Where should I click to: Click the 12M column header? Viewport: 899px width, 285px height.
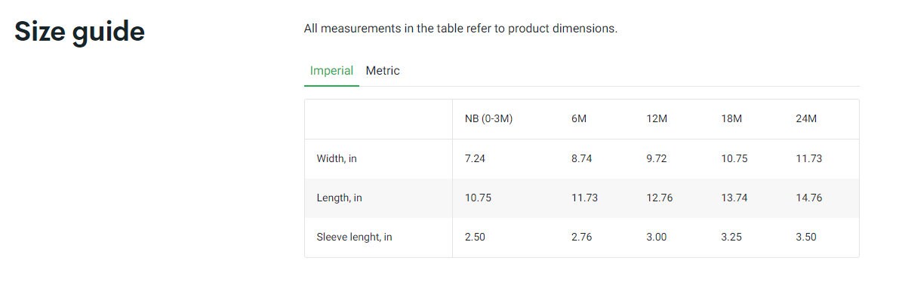coord(657,119)
